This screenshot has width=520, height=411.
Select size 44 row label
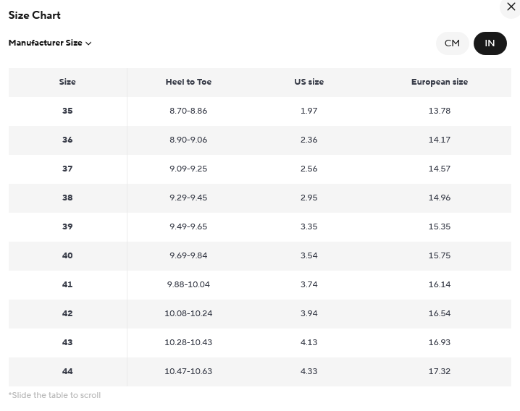point(67,371)
